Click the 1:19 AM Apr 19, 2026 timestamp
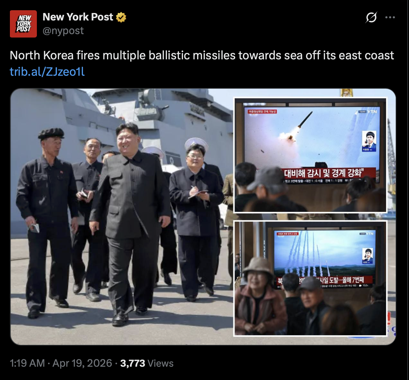 pyautogui.click(x=61, y=363)
